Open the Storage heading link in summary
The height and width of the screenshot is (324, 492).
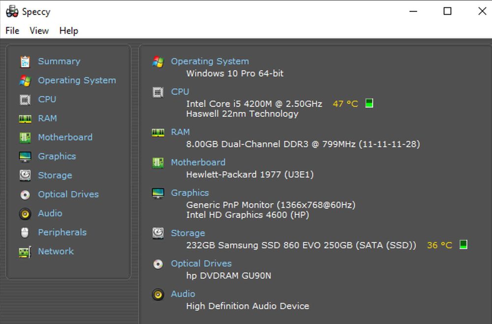pyautogui.click(x=188, y=233)
